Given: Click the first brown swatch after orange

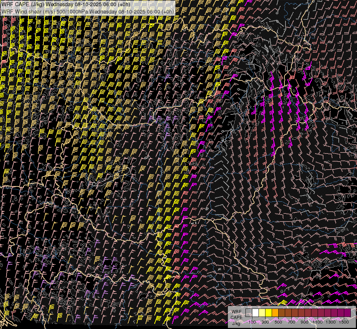Looking at the screenshot, I should coord(282,313).
